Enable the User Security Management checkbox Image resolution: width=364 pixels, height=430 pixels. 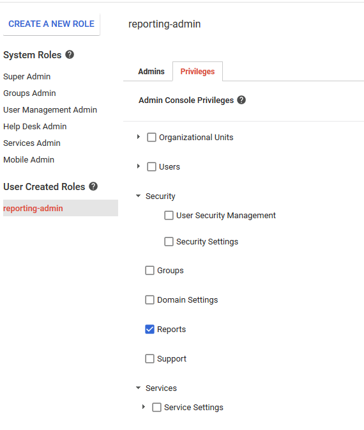(x=169, y=215)
